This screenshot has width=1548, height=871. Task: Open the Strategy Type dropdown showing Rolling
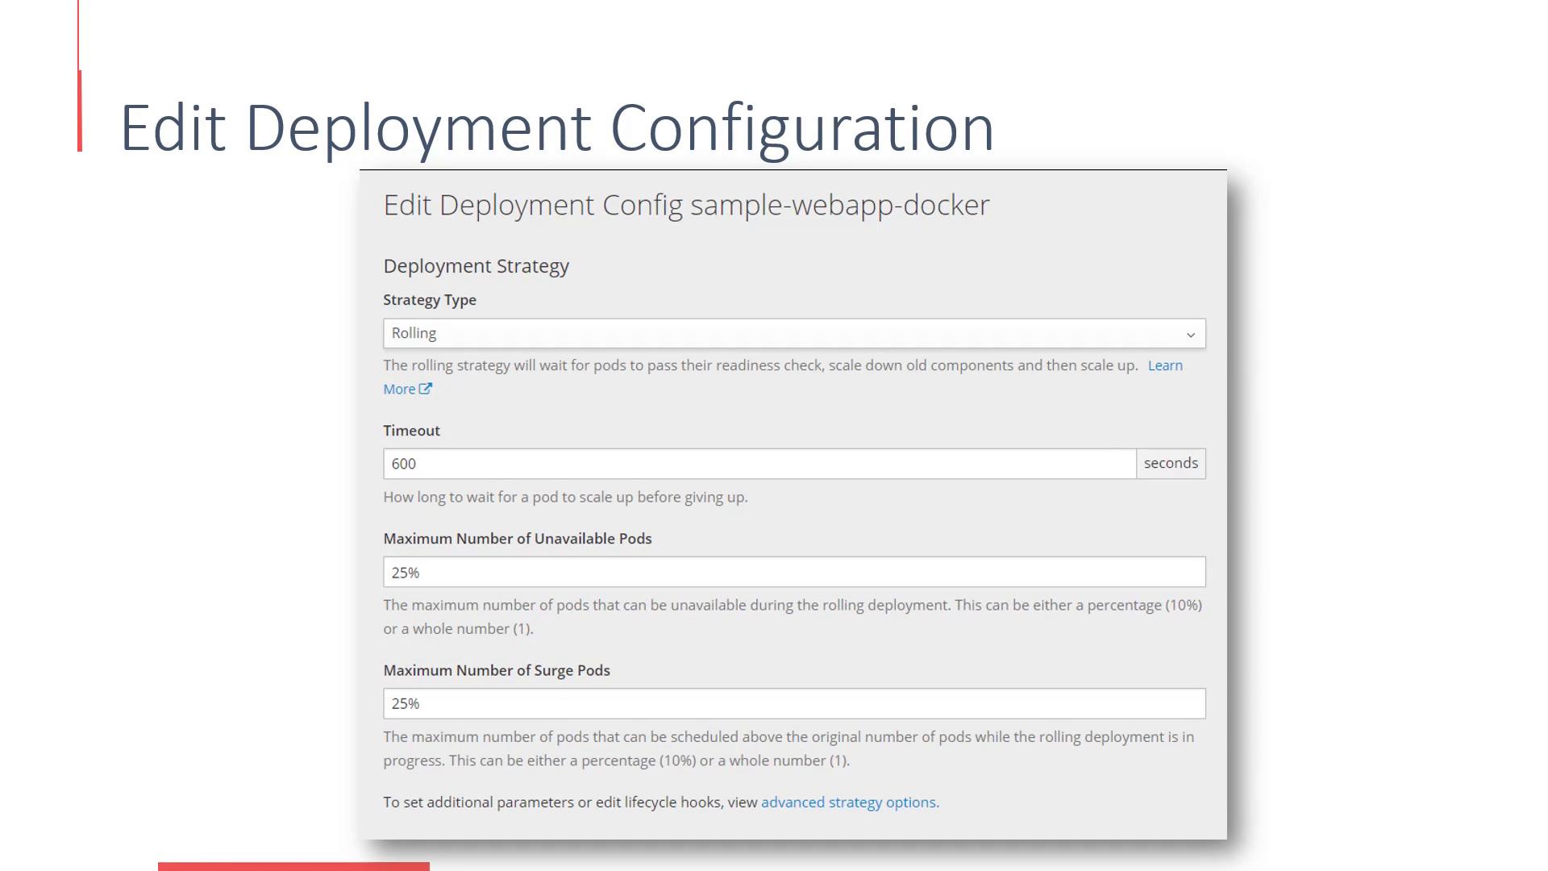[794, 334]
